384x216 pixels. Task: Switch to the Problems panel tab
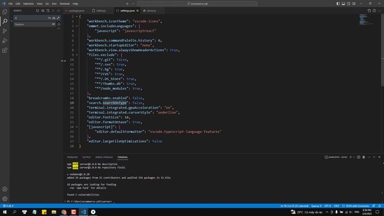[72, 157]
